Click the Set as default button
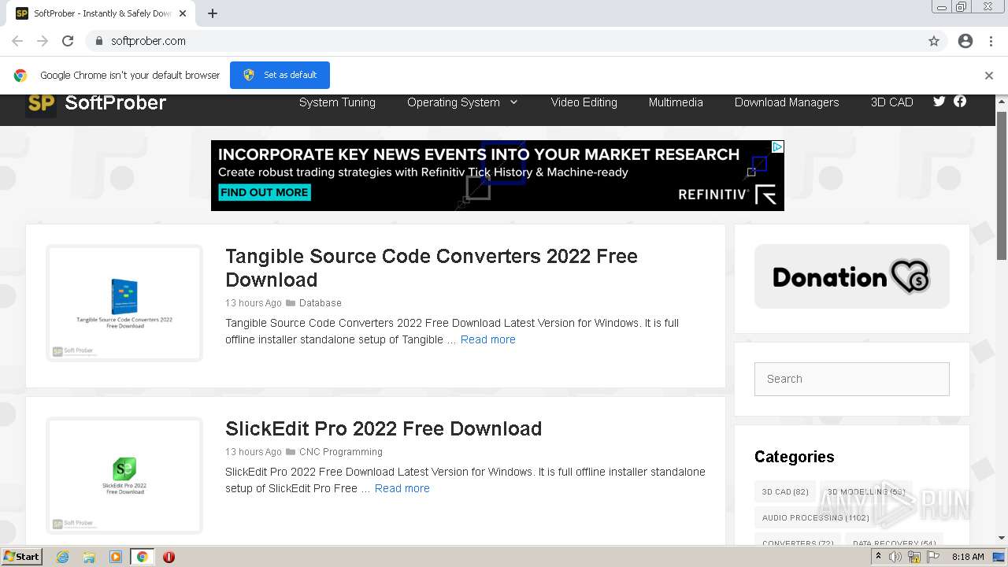 pyautogui.click(x=280, y=75)
